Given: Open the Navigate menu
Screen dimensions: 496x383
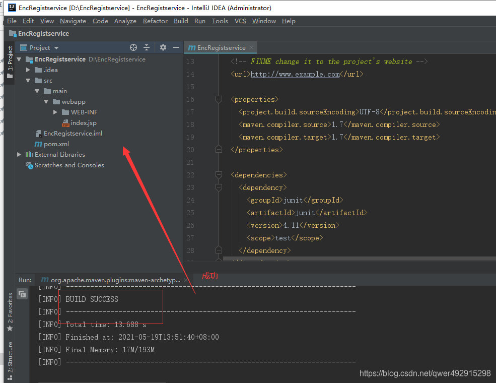Looking at the screenshot, I should [x=73, y=21].
